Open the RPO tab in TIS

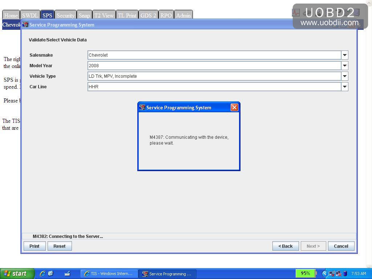[x=166, y=15]
